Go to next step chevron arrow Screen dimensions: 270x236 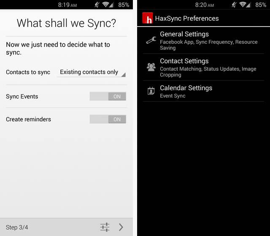(x=121, y=227)
